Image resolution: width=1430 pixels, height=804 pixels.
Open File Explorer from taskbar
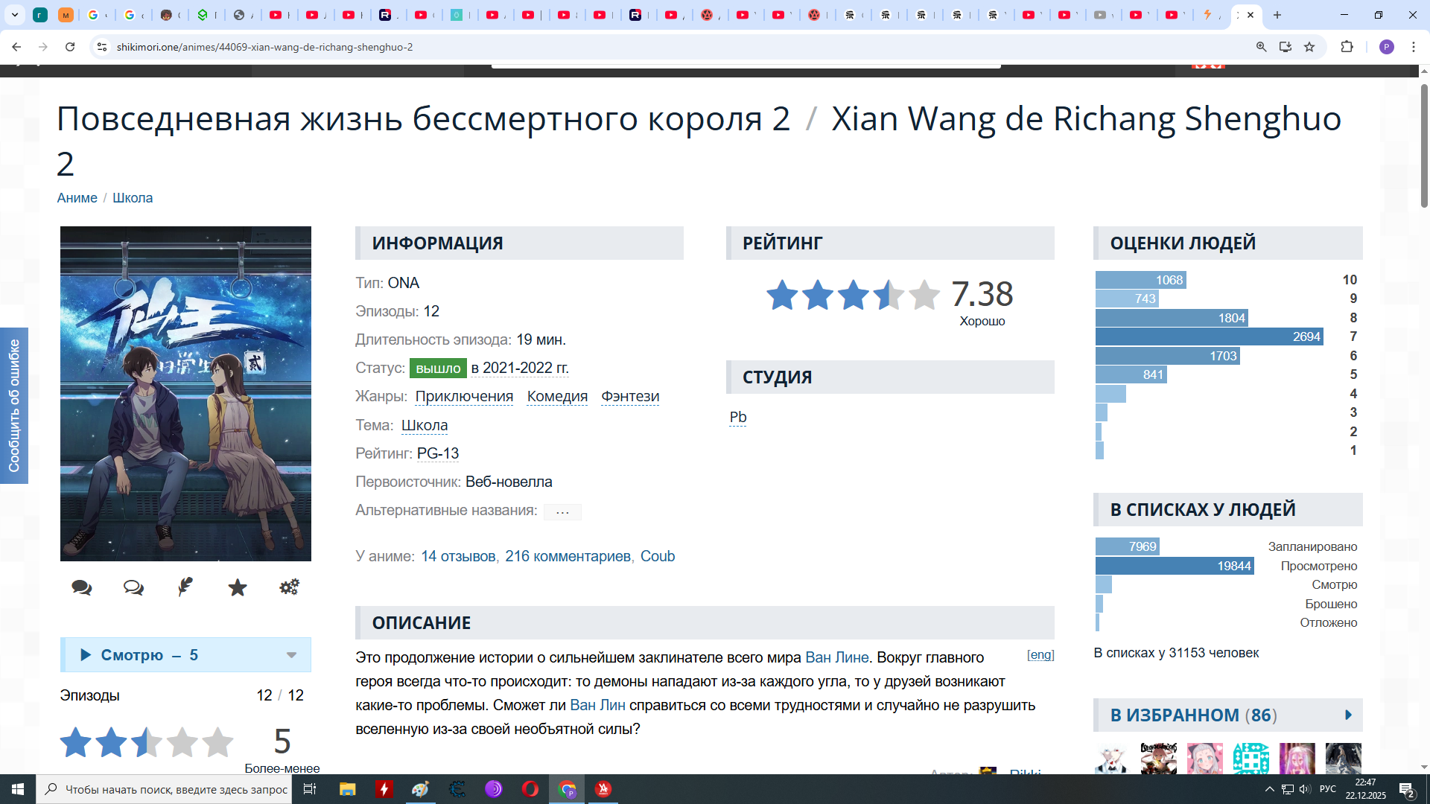pos(347,789)
